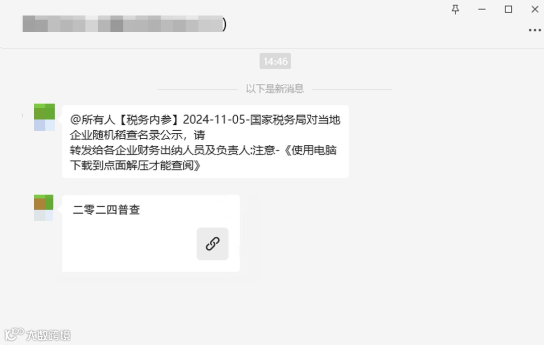Pin the chat window on top
Image resolution: width=544 pixels, height=345 pixels.
coord(455,10)
